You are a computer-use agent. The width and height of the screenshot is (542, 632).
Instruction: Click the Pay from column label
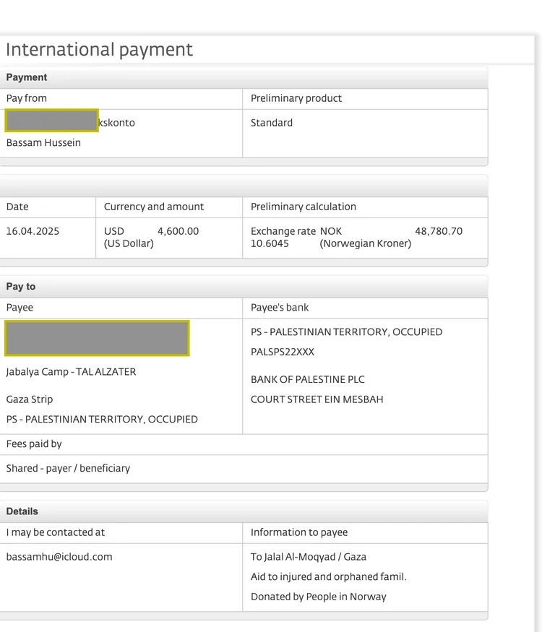[x=26, y=98]
